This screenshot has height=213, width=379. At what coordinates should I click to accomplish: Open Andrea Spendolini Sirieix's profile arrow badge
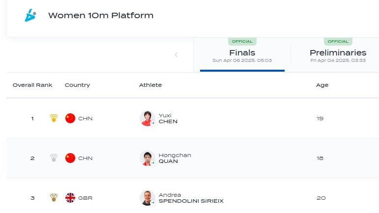pyautogui.click(x=152, y=203)
